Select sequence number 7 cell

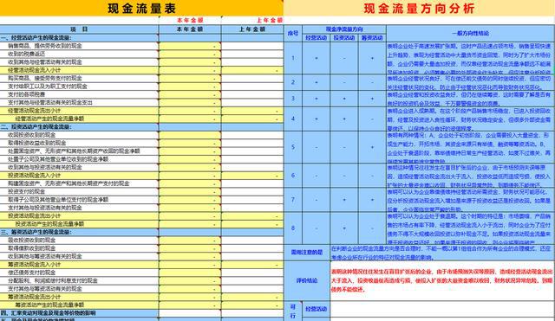[293, 200]
